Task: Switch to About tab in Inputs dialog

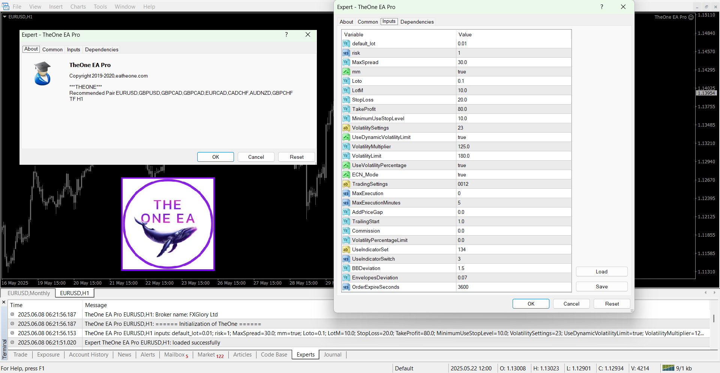Action: 346,22
